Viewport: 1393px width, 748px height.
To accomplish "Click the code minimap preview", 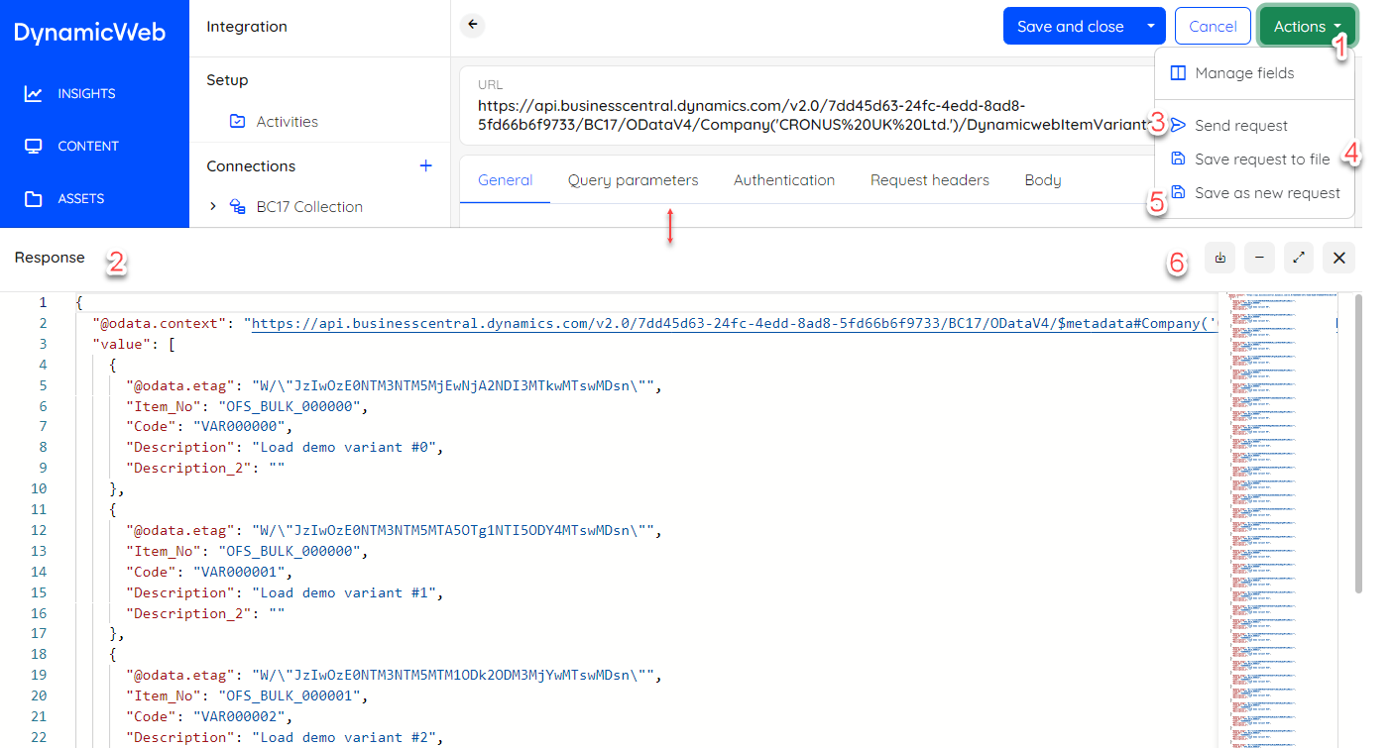I will pos(1280,520).
